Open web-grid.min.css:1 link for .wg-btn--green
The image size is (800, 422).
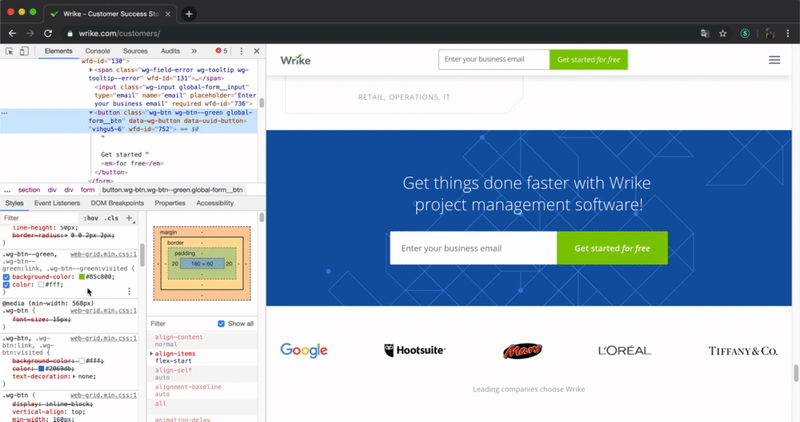103,254
